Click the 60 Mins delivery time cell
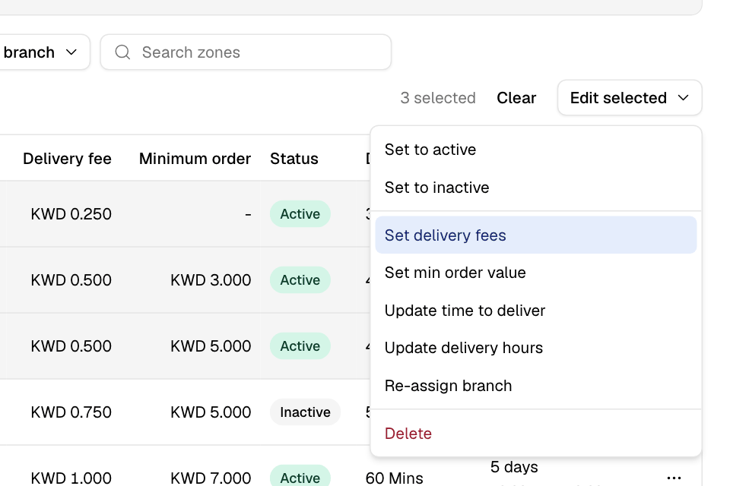The height and width of the screenshot is (486, 730). (395, 478)
